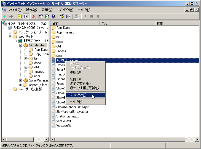Open the 操作(A) menu
Viewport: 201px width, 149px height.
[x=31, y=10]
